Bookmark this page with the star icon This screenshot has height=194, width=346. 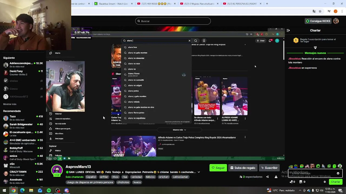[x=320, y=11]
